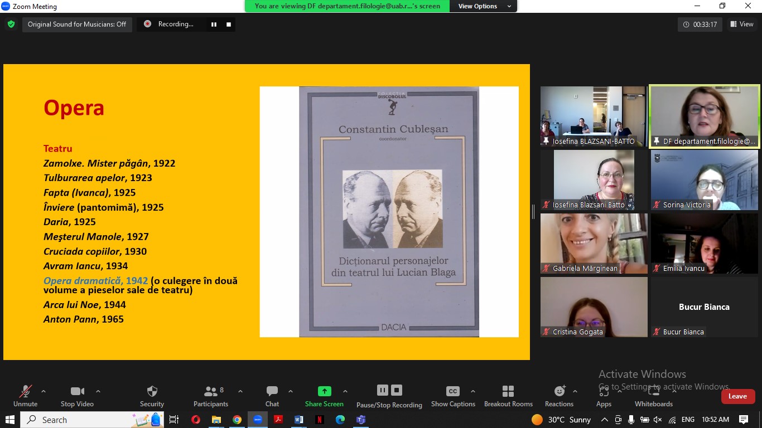The width and height of the screenshot is (762, 428).
Task: Click the 10:52 AM taskbar clock
Action: [715, 420]
